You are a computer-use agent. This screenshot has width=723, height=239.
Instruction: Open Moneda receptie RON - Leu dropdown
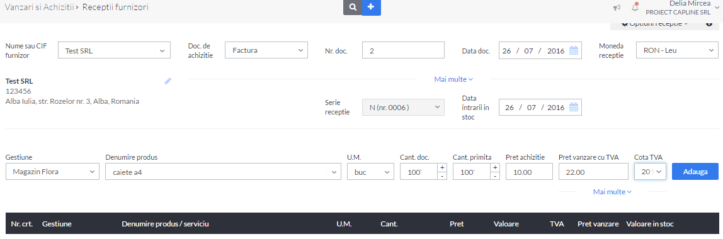pos(677,50)
